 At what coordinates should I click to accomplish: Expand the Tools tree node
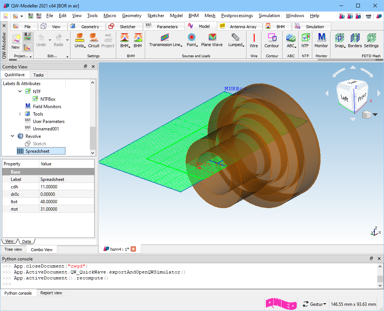coord(20,114)
